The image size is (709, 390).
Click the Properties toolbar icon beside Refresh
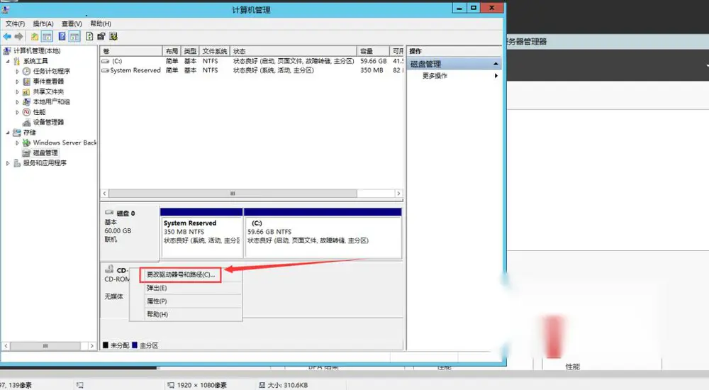click(101, 37)
